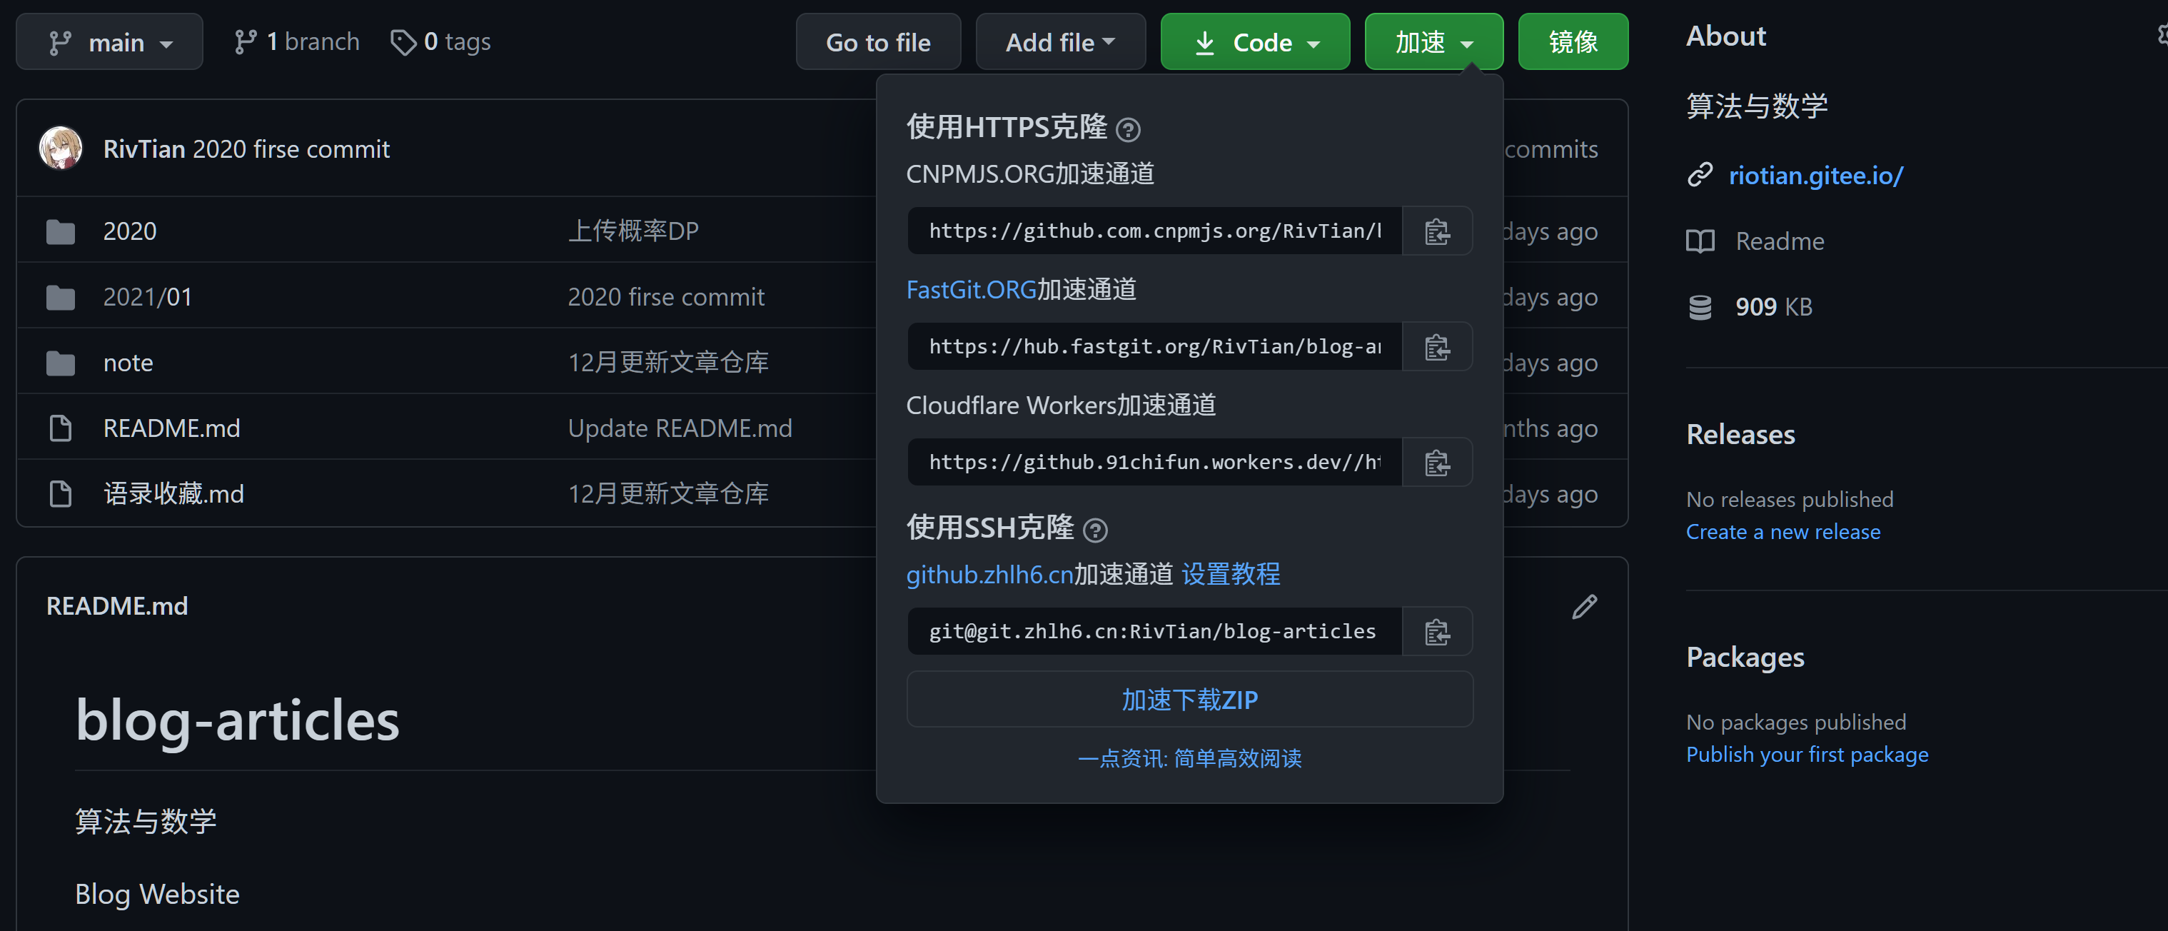Image resolution: width=2168 pixels, height=931 pixels.
Task: Click Create a new release
Action: 1783,532
